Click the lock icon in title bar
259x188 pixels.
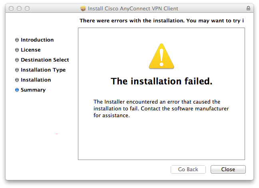248,8
